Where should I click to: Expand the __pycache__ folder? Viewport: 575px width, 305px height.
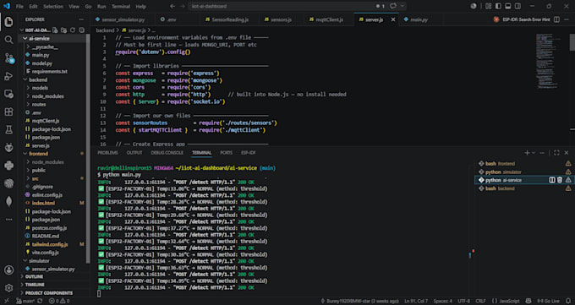point(28,47)
